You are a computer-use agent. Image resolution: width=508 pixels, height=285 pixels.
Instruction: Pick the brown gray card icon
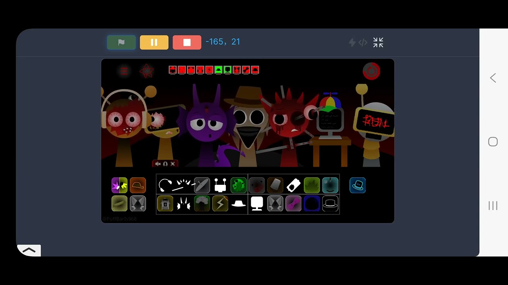[275, 185]
